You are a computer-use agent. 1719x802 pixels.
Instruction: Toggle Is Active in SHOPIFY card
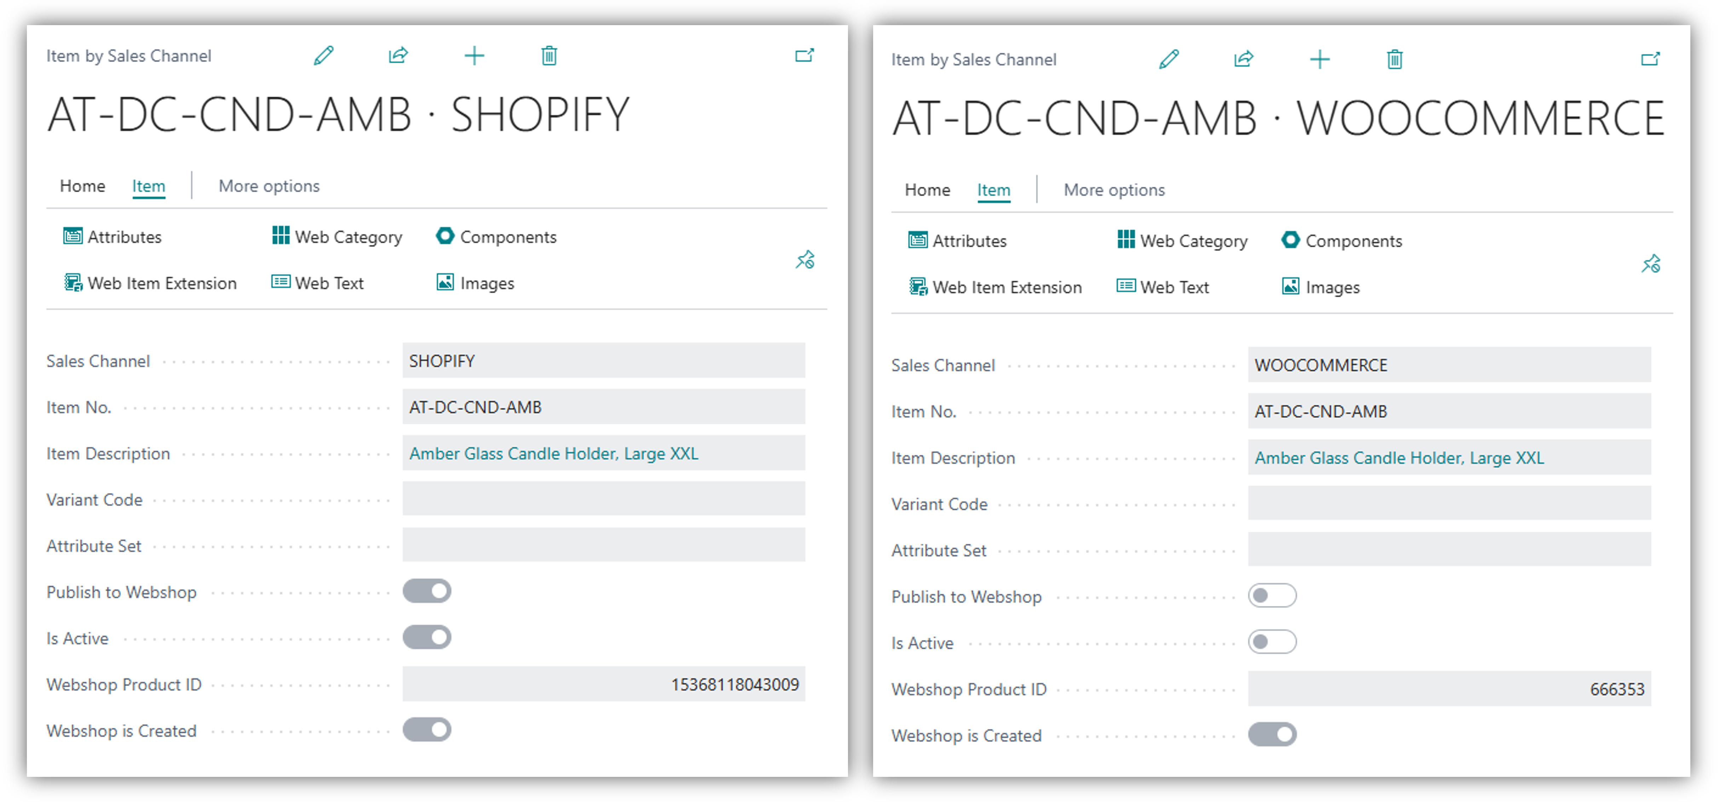click(x=427, y=638)
